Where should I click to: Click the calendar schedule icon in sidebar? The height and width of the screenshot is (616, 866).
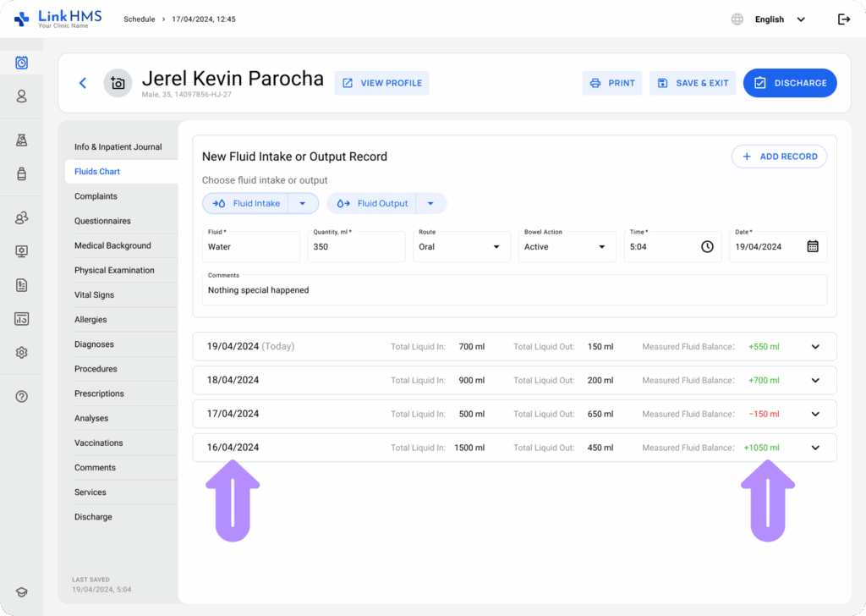click(22, 63)
